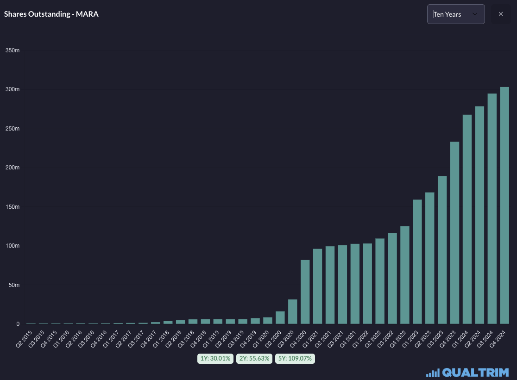Image resolution: width=517 pixels, height=380 pixels.
Task: Select the Q1 2021 bar
Action: click(318, 287)
